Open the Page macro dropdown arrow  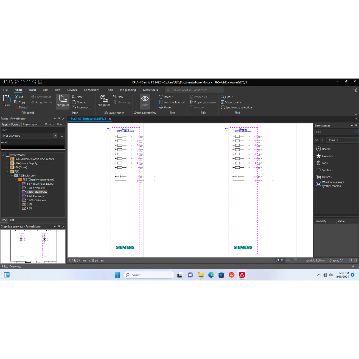point(93,107)
